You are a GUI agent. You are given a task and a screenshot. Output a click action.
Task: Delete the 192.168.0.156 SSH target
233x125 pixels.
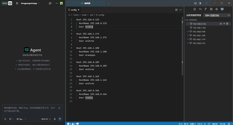point(227,24)
